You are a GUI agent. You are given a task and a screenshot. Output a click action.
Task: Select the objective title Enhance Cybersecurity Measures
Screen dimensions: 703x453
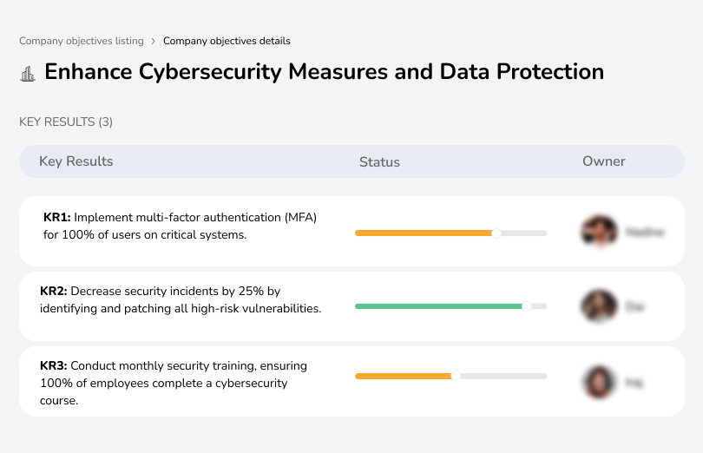tap(324, 72)
